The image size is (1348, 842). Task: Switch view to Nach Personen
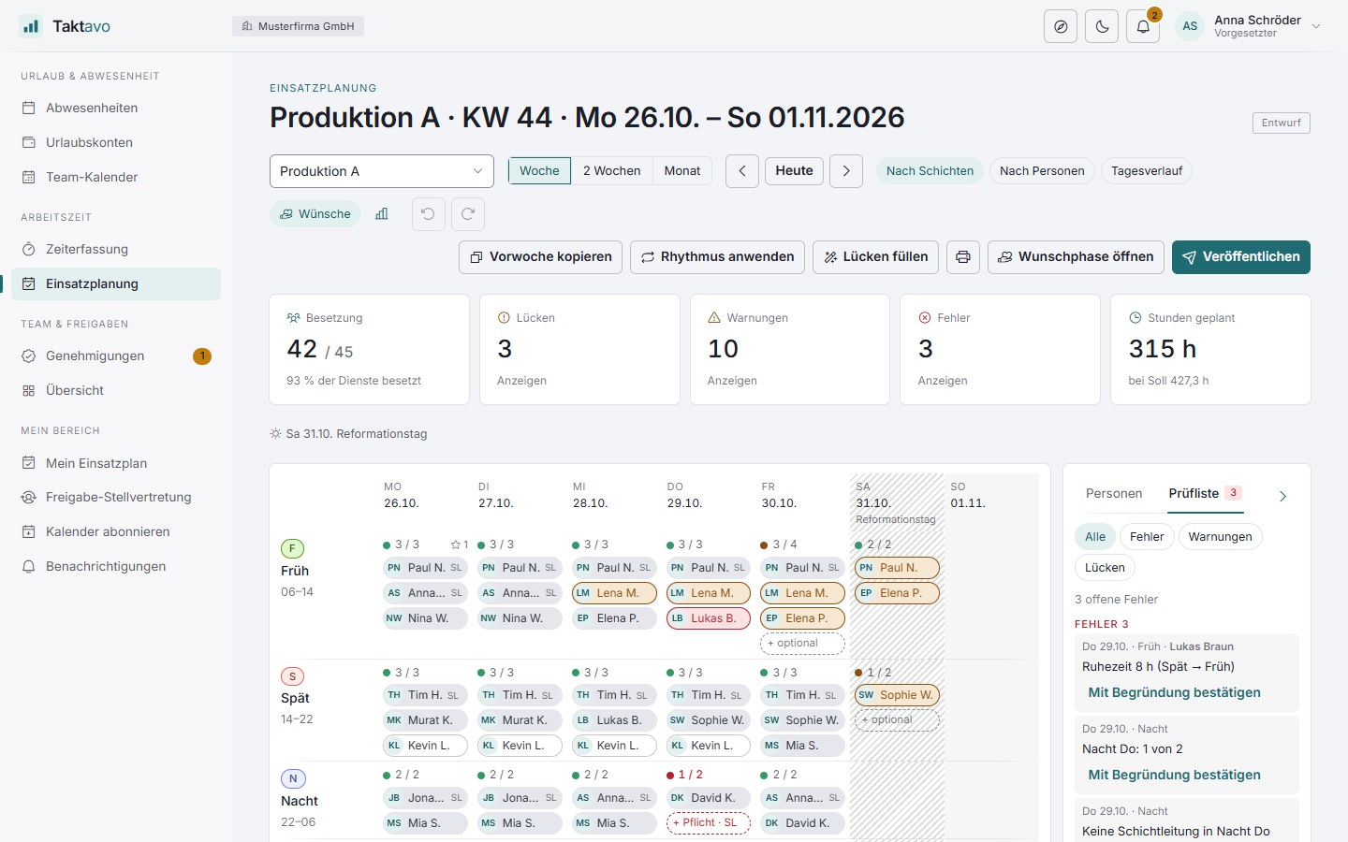pyautogui.click(x=1042, y=171)
